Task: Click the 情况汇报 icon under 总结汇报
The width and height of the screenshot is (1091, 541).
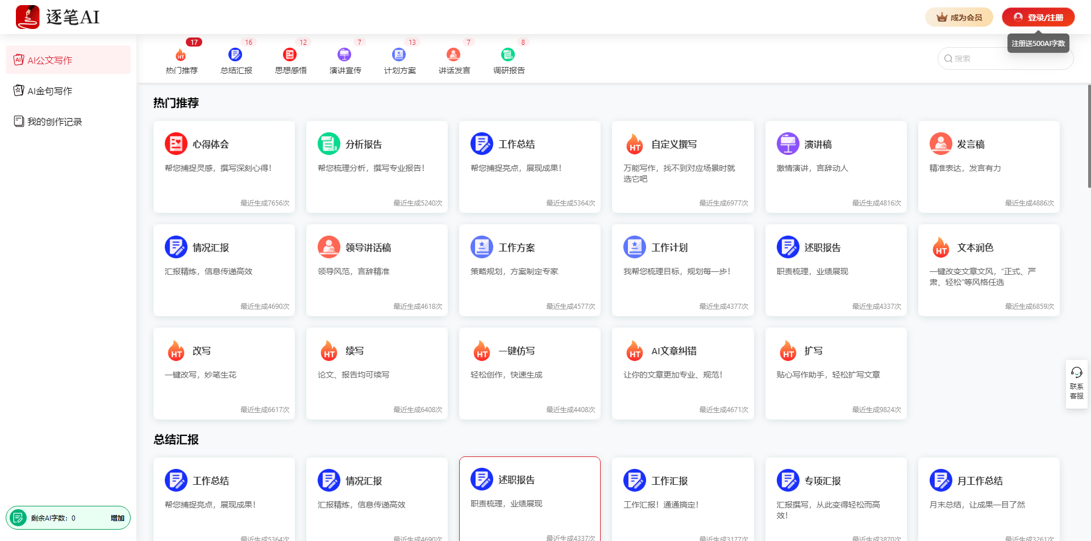Action: point(329,480)
